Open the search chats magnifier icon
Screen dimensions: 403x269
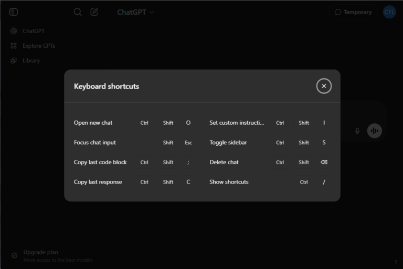tap(78, 12)
